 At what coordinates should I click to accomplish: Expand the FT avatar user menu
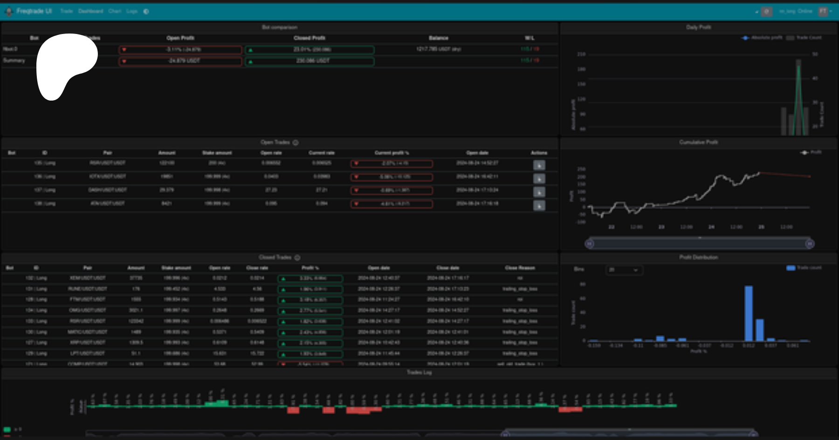coord(824,12)
